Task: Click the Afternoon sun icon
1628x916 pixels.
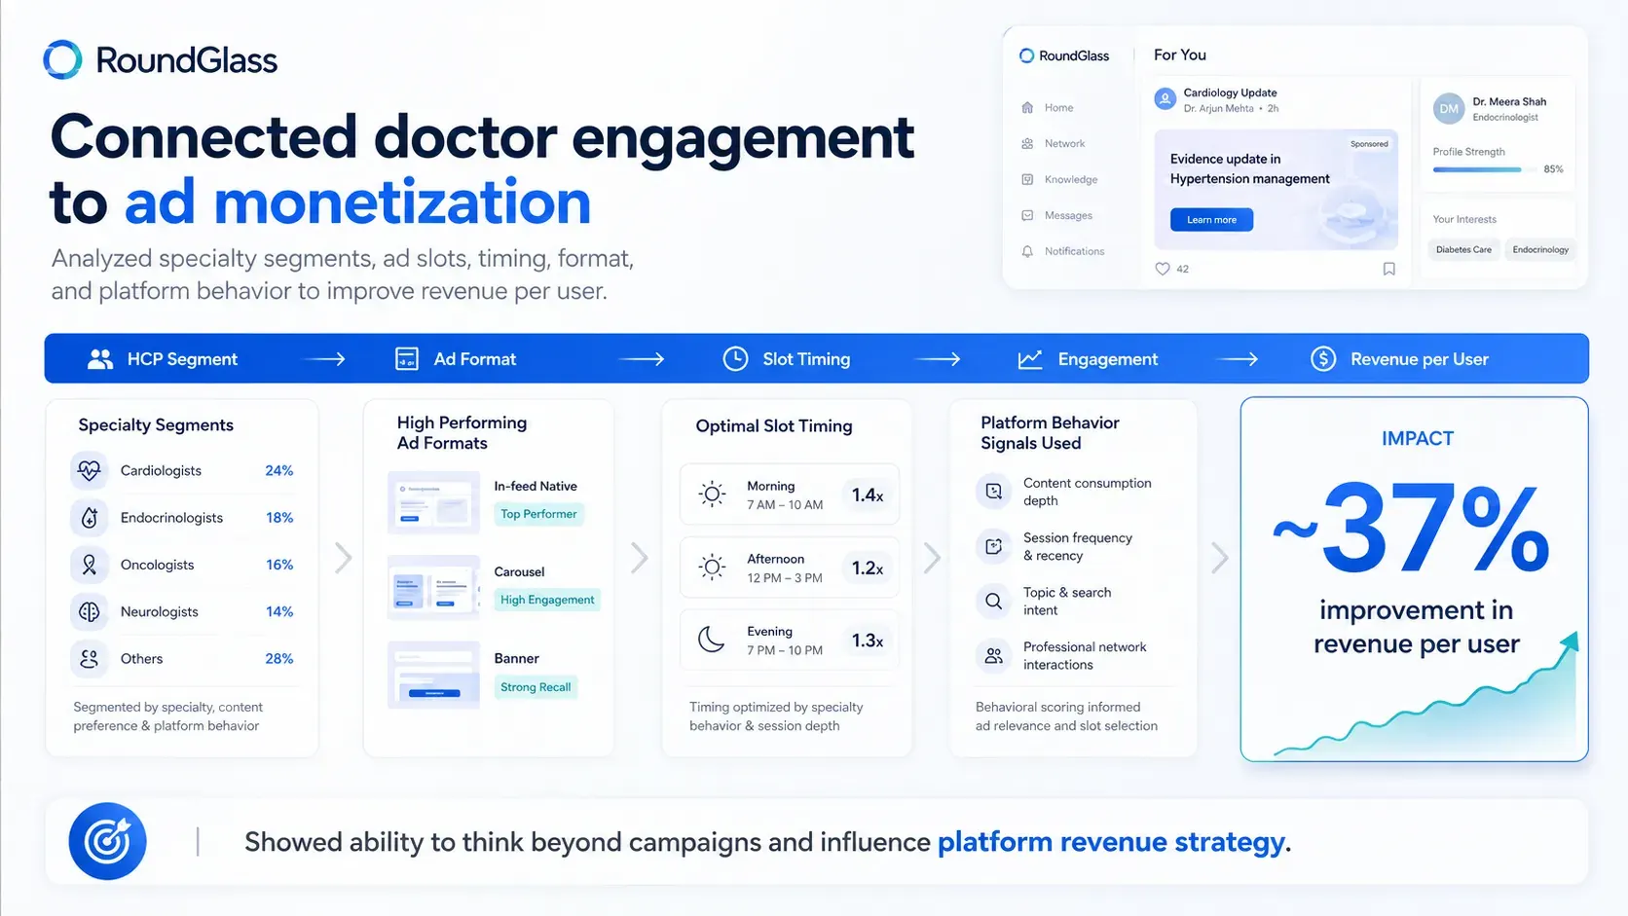Action: (712, 568)
